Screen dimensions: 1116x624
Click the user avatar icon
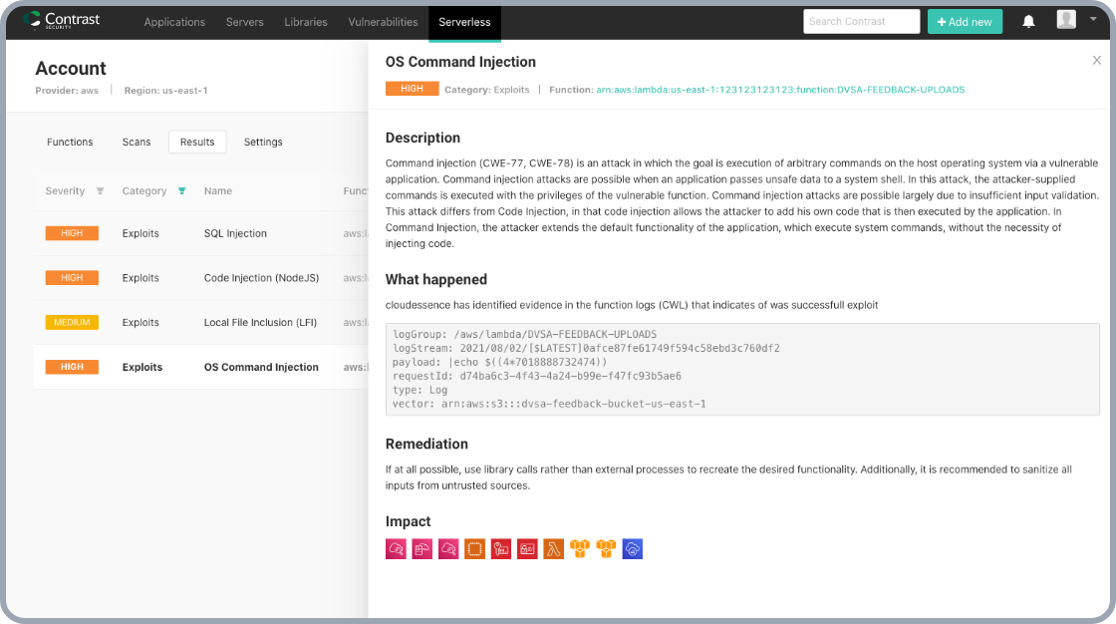pos(1066,20)
